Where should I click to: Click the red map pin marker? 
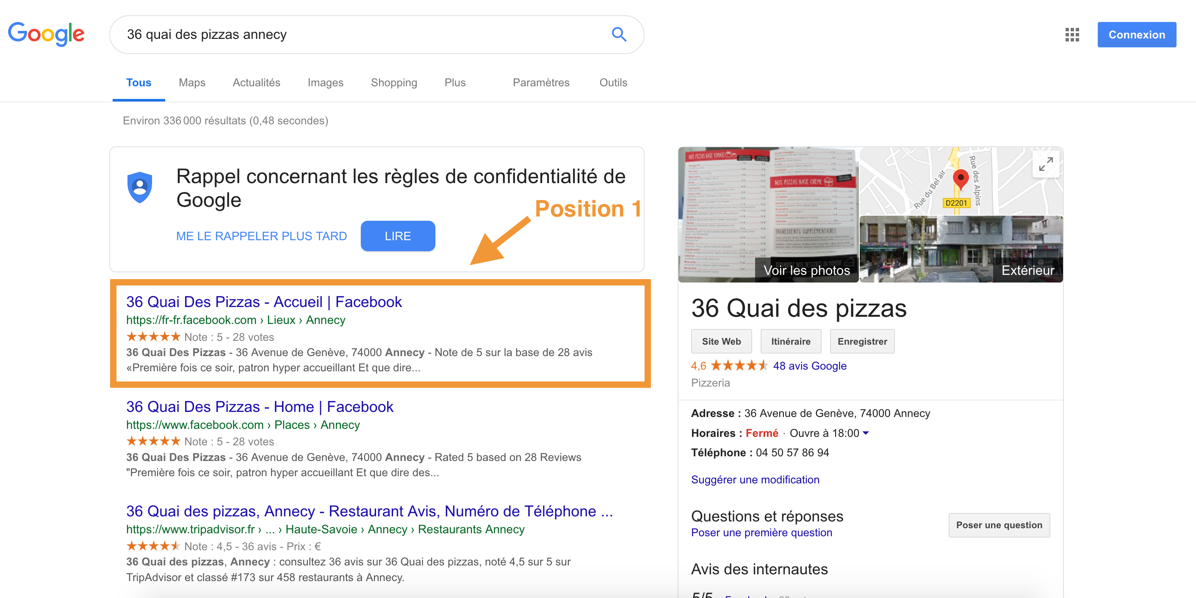961,179
